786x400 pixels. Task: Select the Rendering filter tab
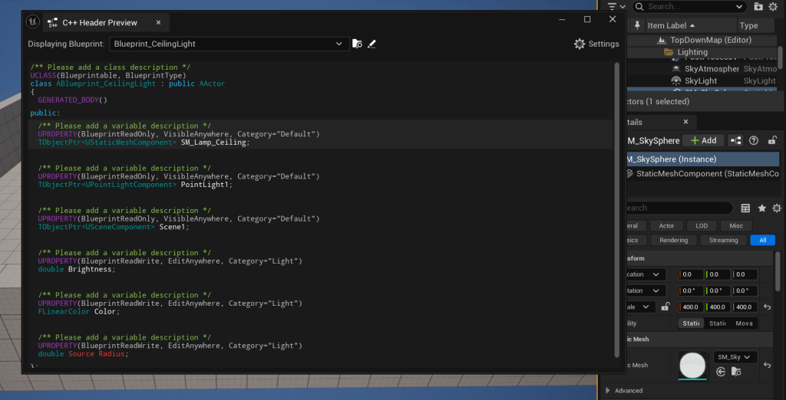coord(673,240)
